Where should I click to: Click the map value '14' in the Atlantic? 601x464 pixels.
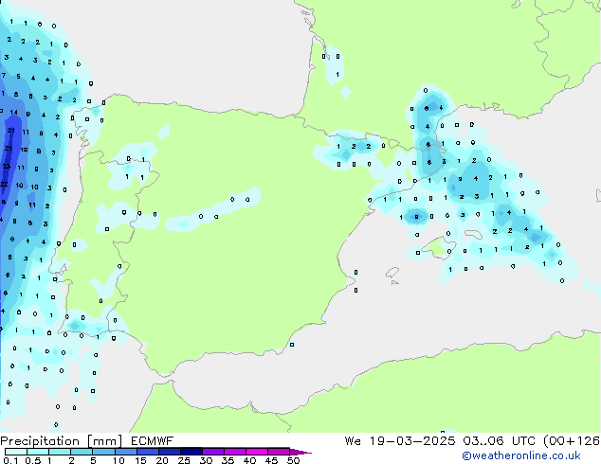pyautogui.click(x=14, y=112)
